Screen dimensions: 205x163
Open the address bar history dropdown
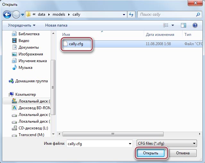pos(124,15)
